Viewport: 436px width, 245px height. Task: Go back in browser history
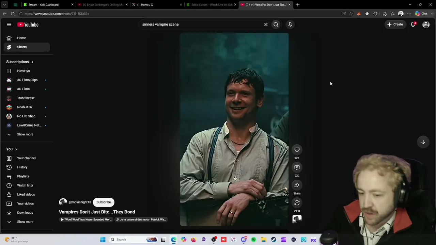coord(4,14)
